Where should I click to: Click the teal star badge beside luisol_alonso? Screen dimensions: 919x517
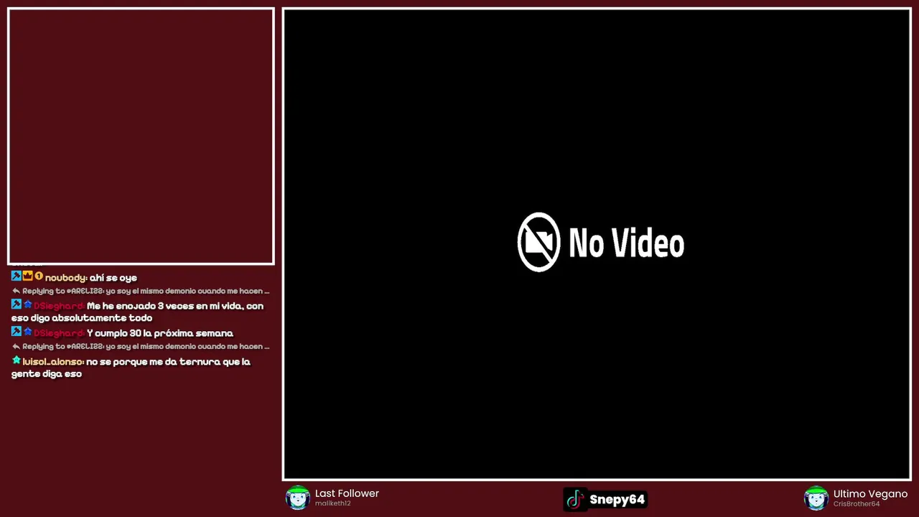(x=16, y=360)
